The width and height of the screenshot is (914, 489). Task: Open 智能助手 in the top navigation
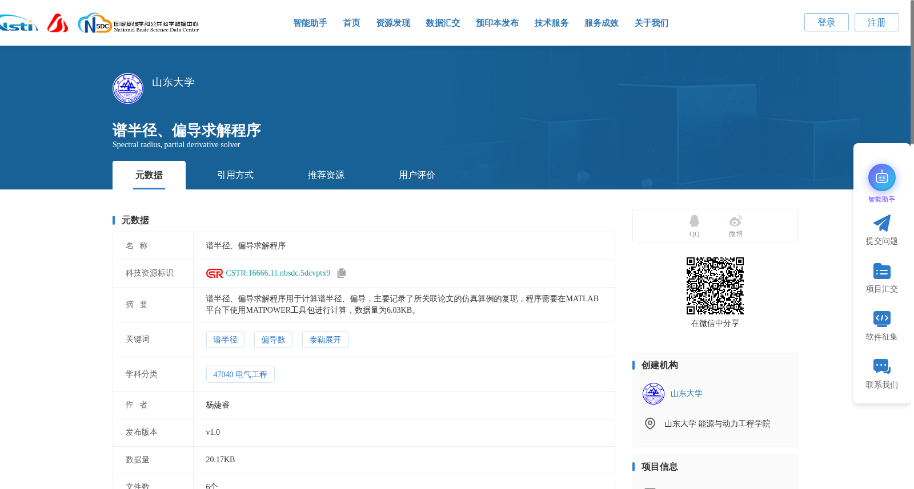pyautogui.click(x=310, y=23)
